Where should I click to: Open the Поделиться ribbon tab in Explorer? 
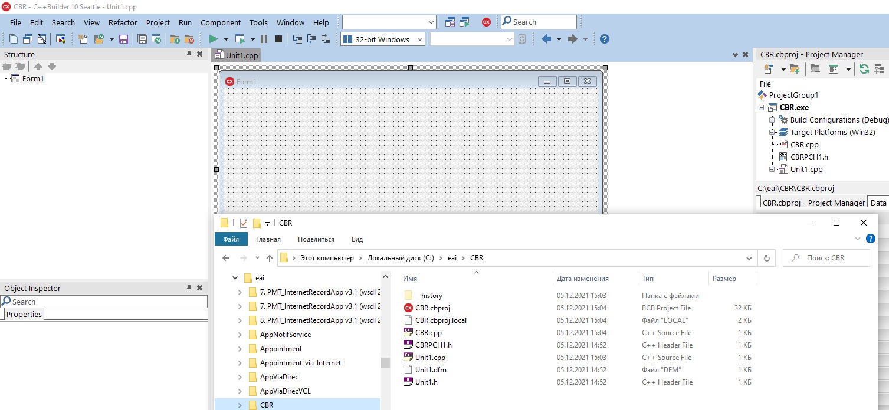[316, 239]
